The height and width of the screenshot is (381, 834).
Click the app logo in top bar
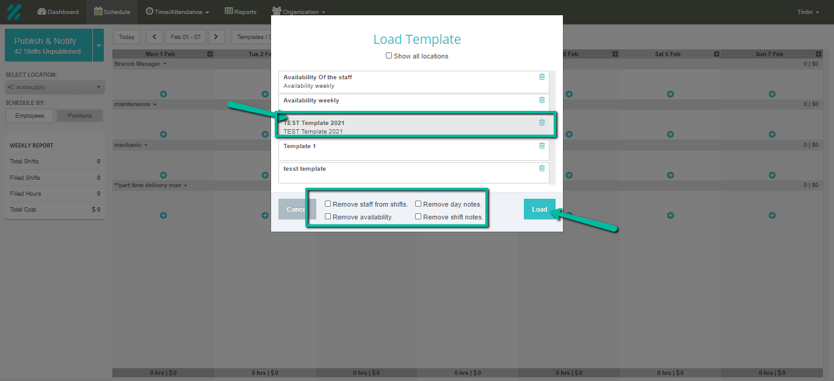pos(14,12)
